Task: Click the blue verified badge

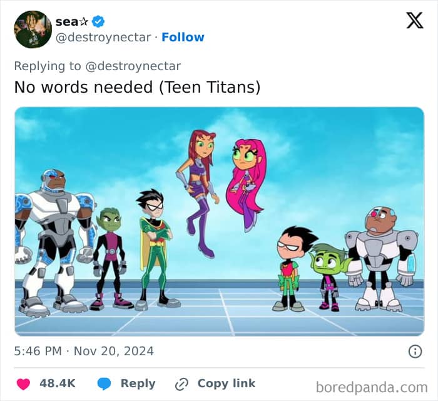Action: [98, 21]
